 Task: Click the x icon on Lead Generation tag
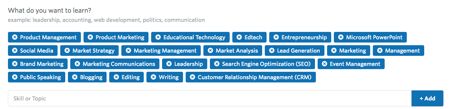coord(272,51)
